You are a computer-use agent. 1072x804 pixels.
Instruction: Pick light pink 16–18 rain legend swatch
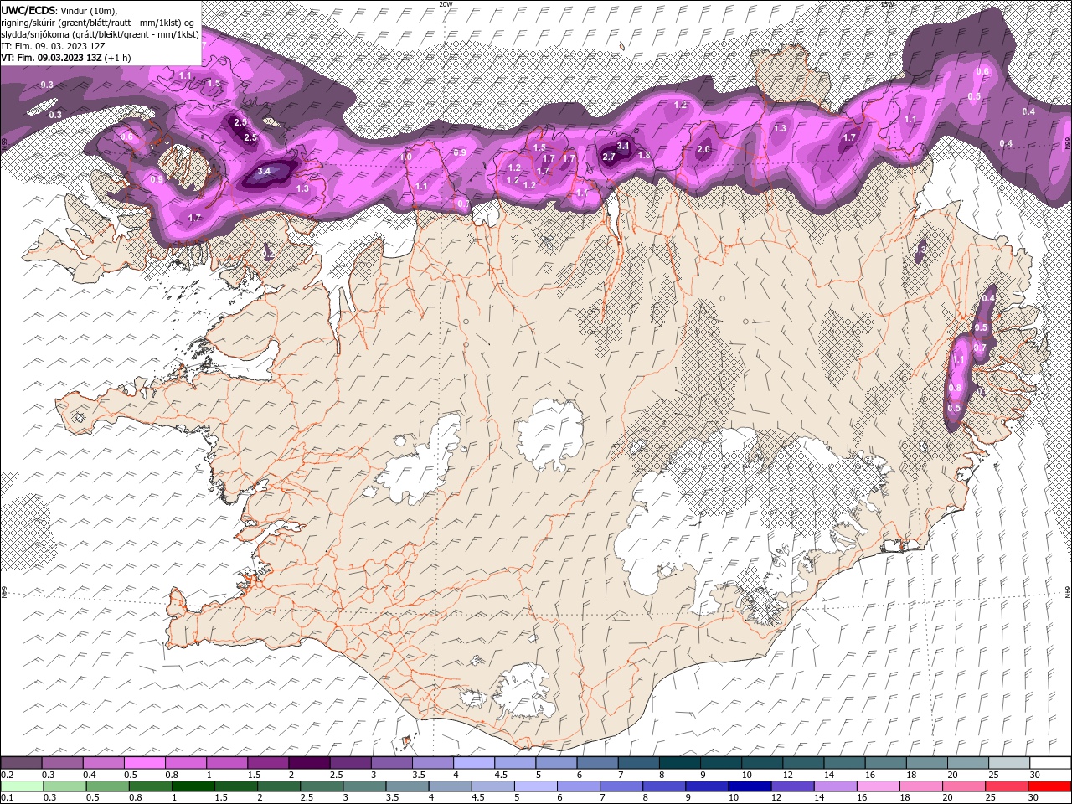click(x=879, y=786)
